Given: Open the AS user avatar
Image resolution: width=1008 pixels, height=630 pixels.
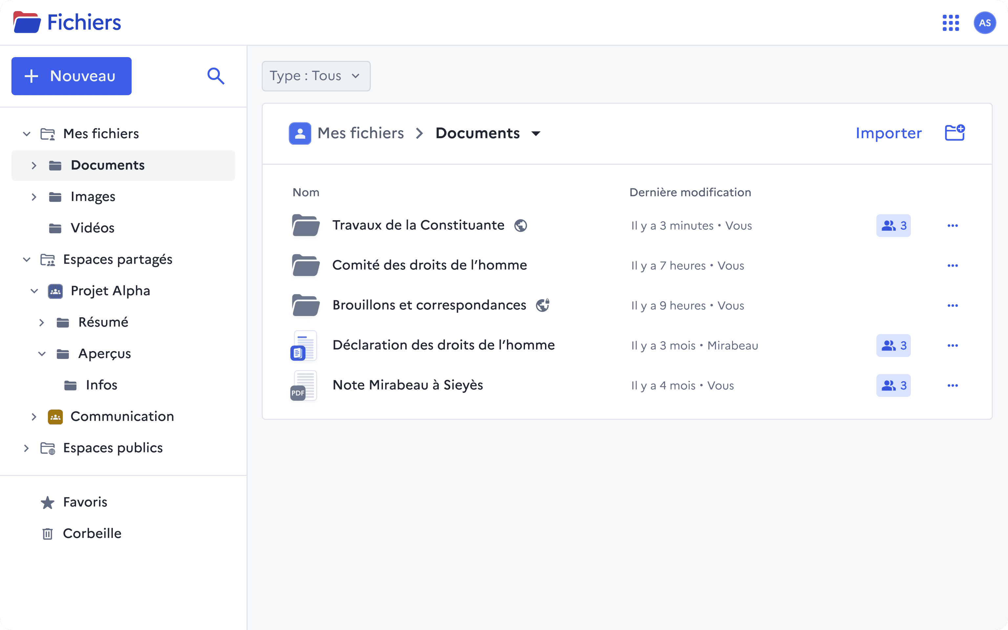Looking at the screenshot, I should [x=984, y=23].
